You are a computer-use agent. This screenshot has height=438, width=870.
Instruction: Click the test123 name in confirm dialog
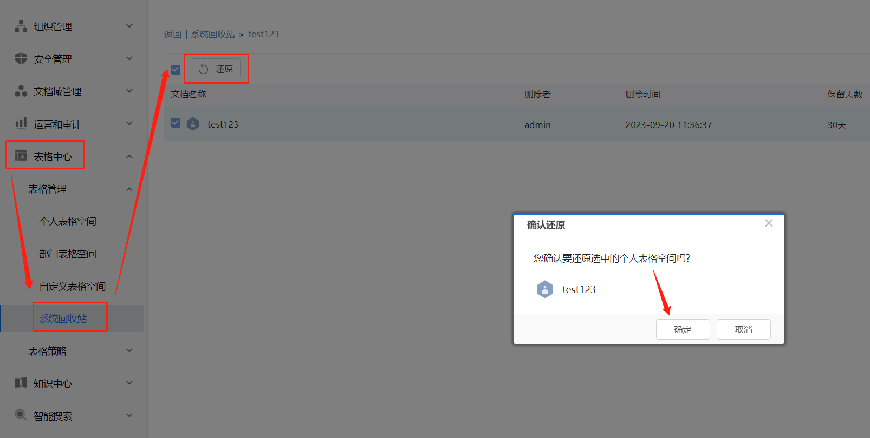(x=579, y=289)
